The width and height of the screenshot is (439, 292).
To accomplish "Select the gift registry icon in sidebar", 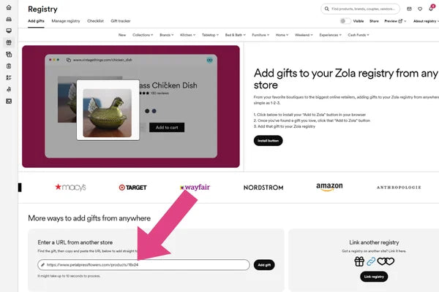I will [x=9, y=42].
